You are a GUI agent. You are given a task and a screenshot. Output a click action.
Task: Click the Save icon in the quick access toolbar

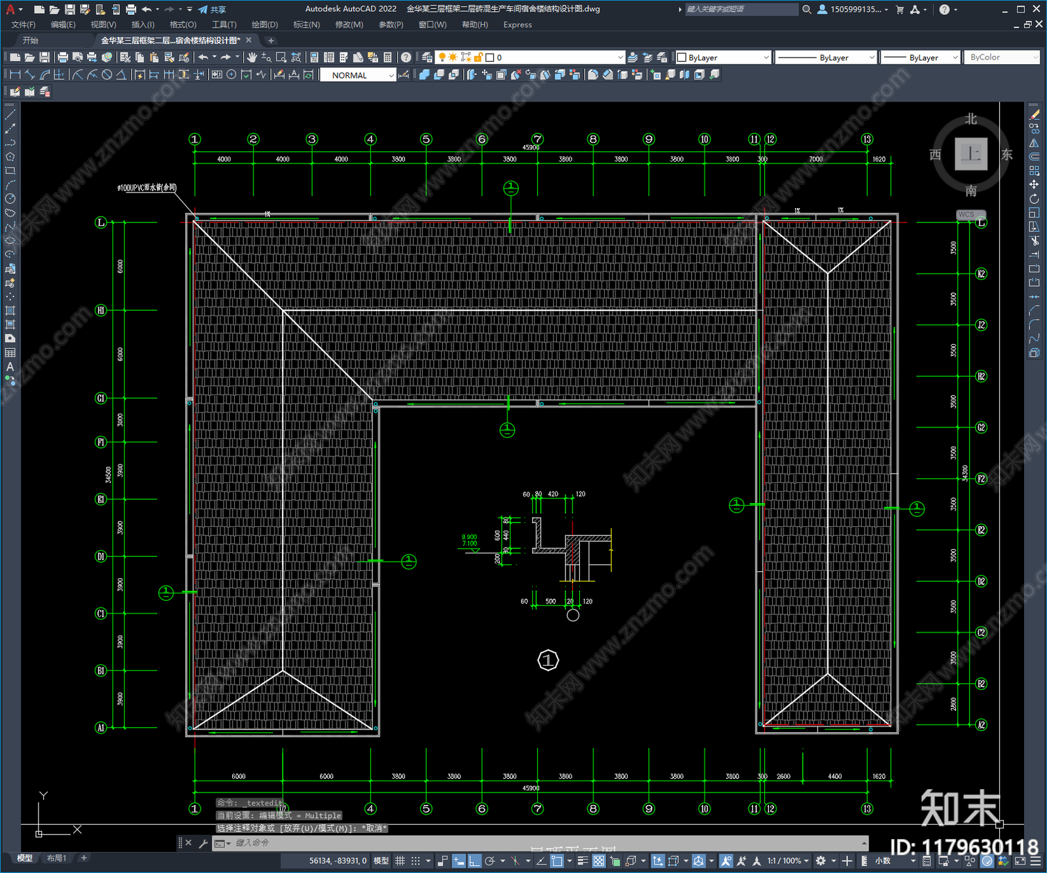pyautogui.click(x=69, y=9)
